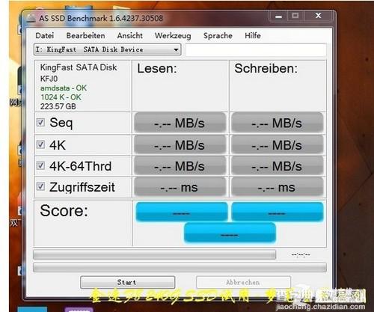The image size is (374, 312).
Task: Click the Seq Lesen result field
Action: coord(180,123)
